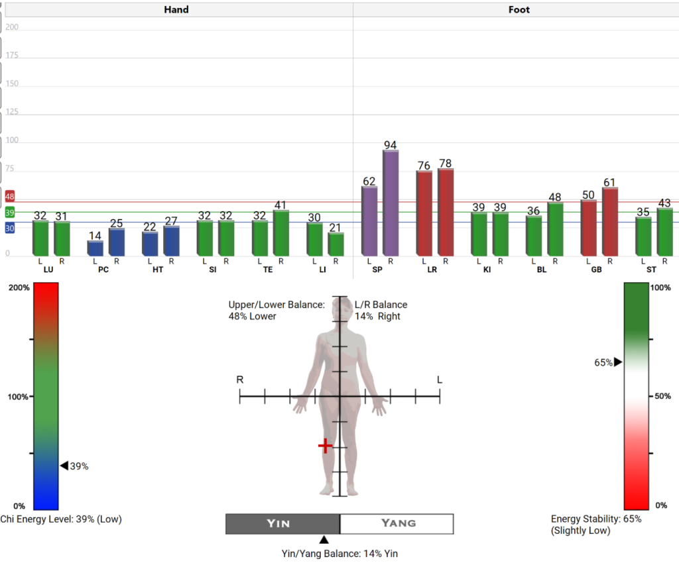
Task: Click the BL meridian axis label
Action: [542, 270]
